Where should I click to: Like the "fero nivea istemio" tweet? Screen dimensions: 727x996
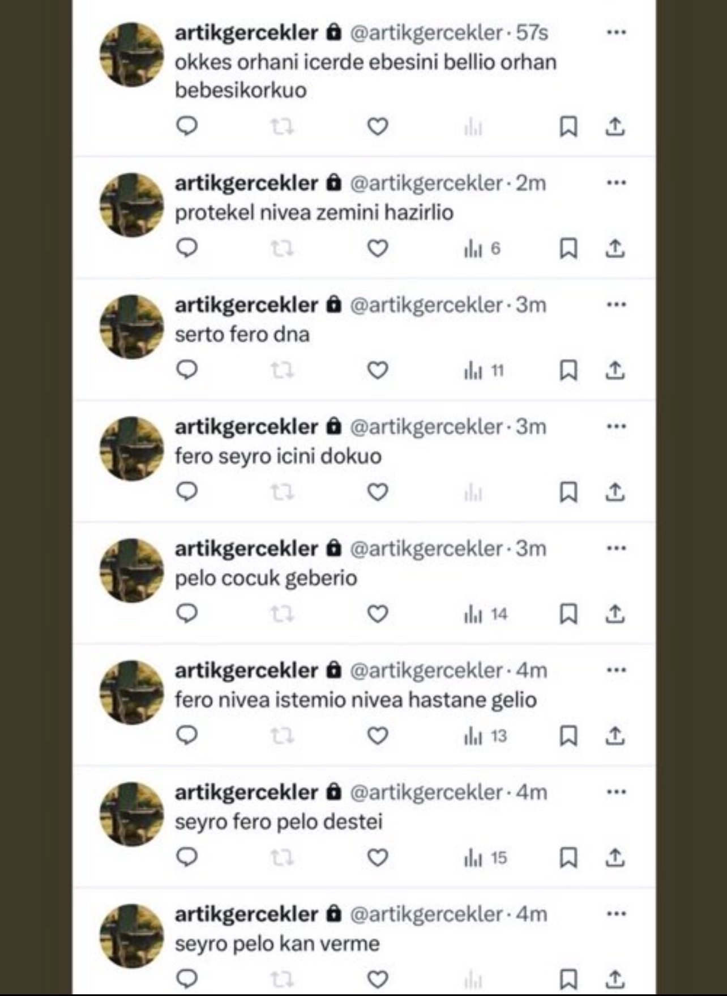point(378,736)
